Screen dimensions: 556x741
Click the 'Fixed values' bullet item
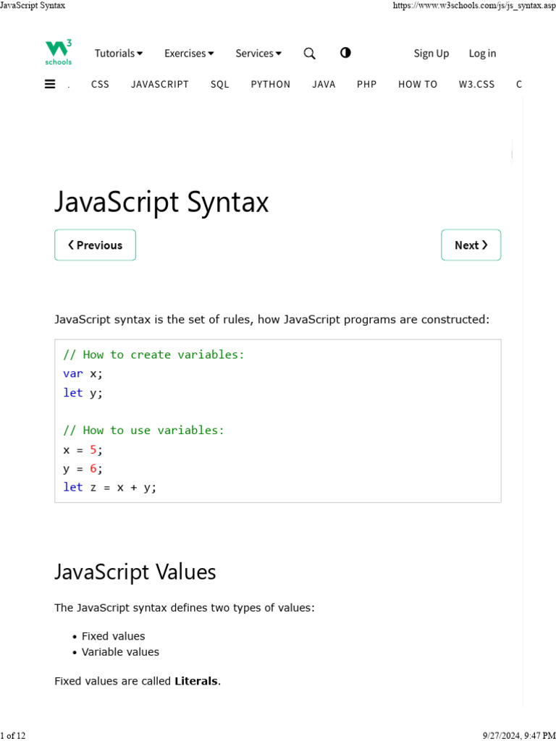coord(114,636)
